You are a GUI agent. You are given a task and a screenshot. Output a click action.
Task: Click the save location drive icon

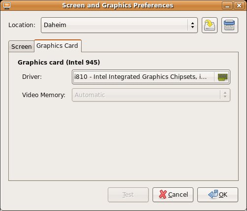(x=210, y=25)
